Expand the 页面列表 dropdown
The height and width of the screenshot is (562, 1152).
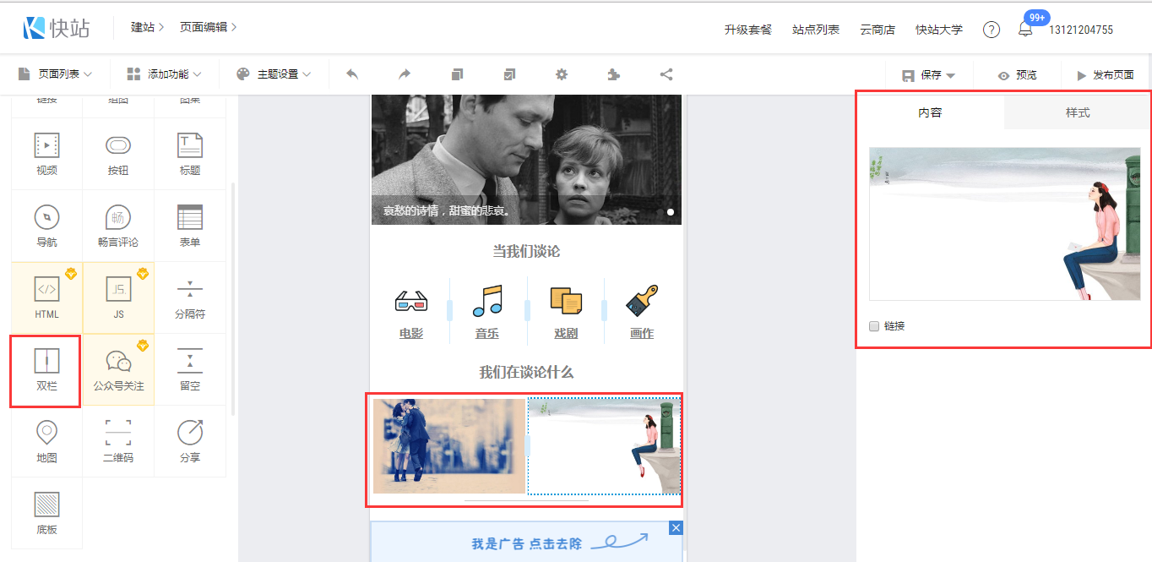[56, 74]
